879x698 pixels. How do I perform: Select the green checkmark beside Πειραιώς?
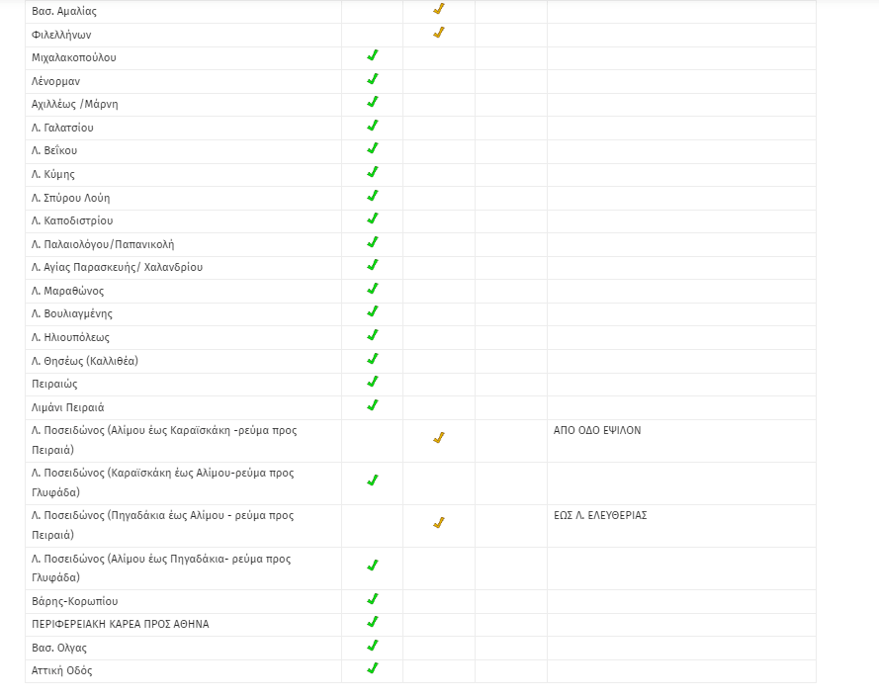point(372,382)
